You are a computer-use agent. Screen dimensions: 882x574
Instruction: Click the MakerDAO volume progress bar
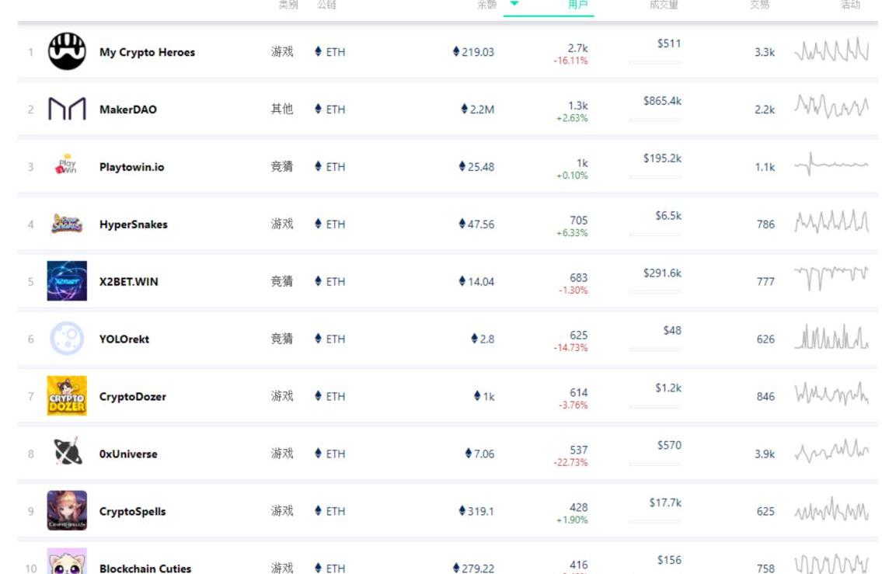coord(655,120)
